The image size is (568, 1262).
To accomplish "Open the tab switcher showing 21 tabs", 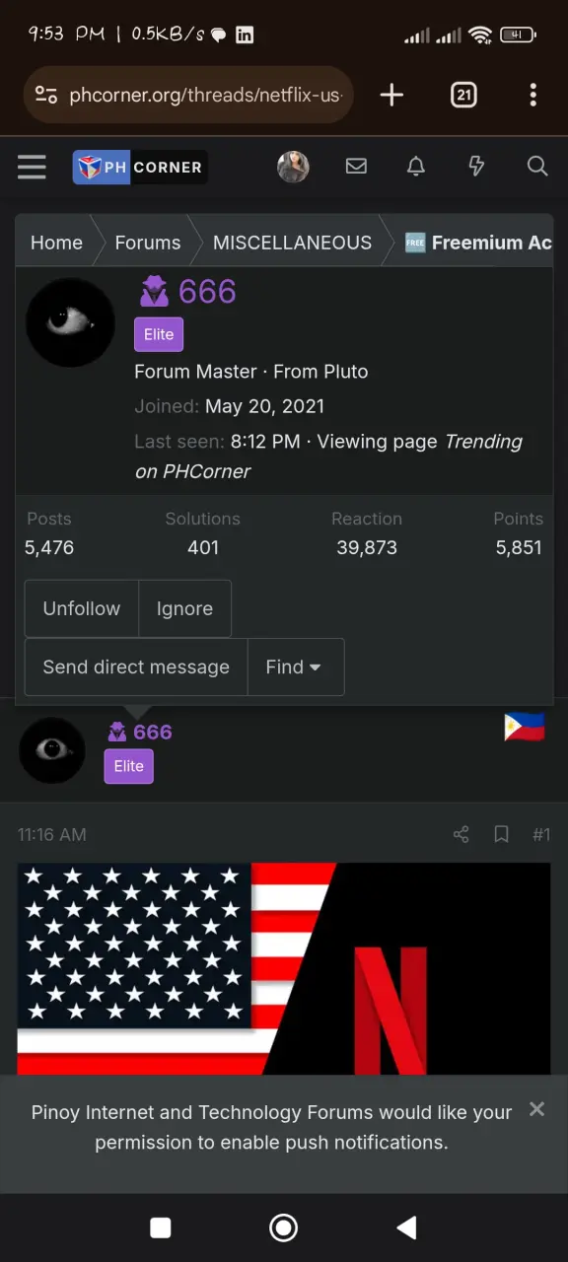I will click(x=463, y=95).
